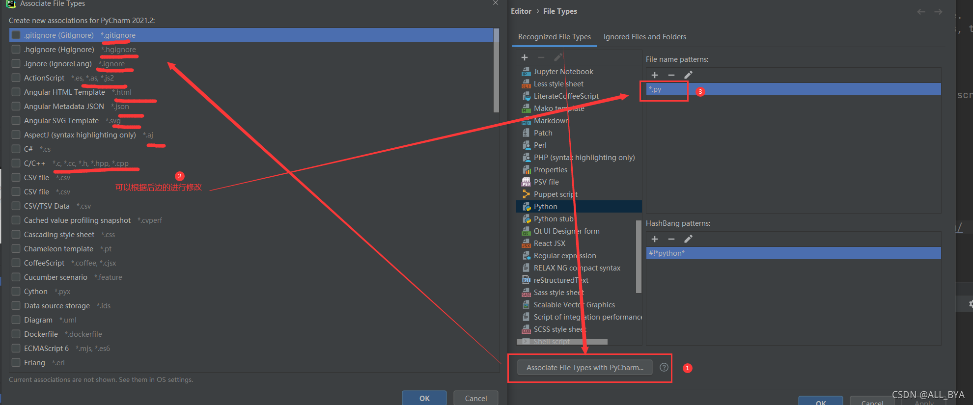This screenshot has width=973, height=405.
Task: Select Markdown file type icon
Action: (526, 121)
